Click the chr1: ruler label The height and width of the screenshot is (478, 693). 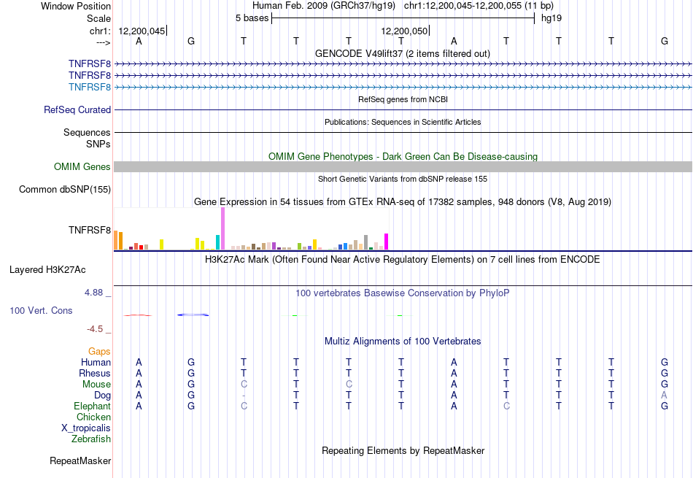(x=100, y=31)
